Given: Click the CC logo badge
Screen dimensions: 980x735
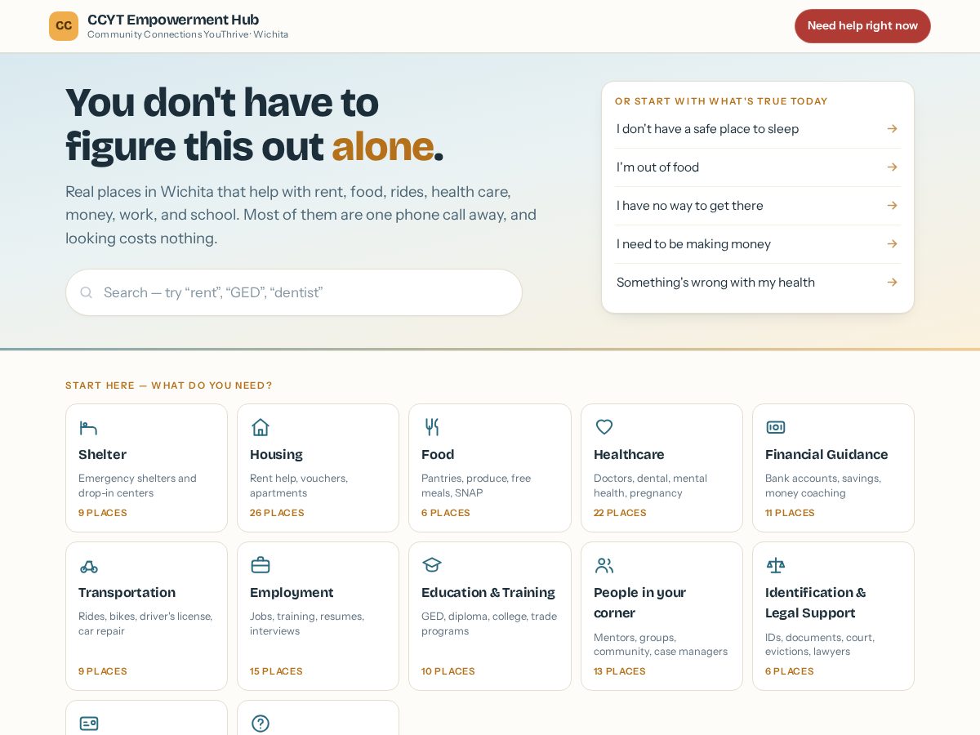Looking at the screenshot, I should click(x=64, y=26).
